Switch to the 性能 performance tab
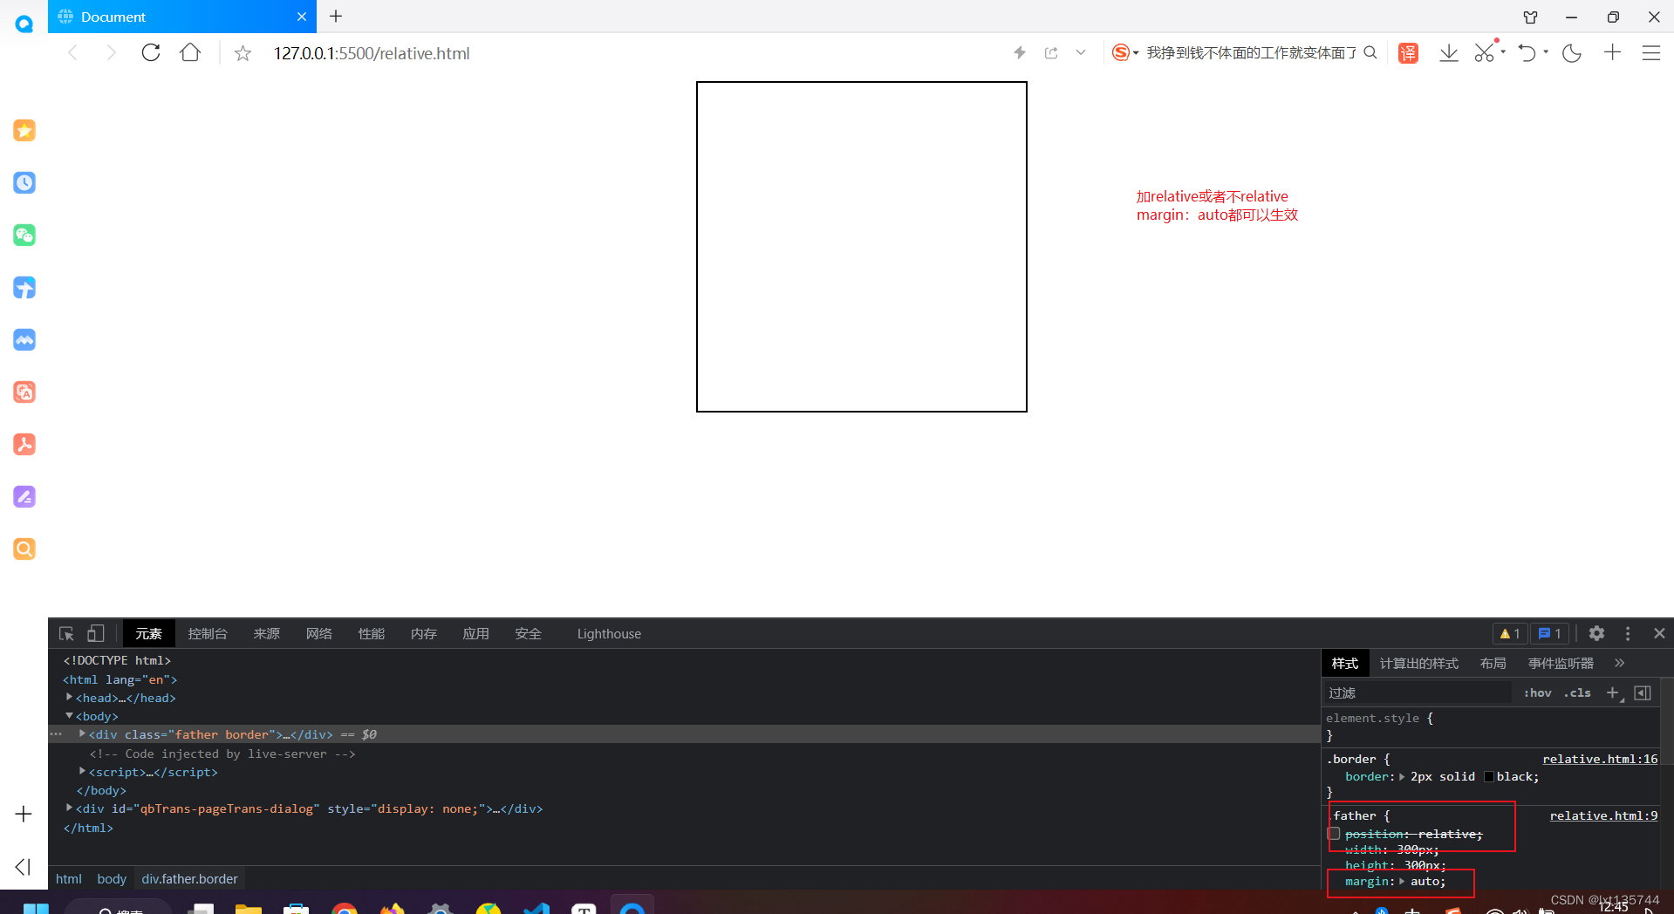 click(x=372, y=634)
